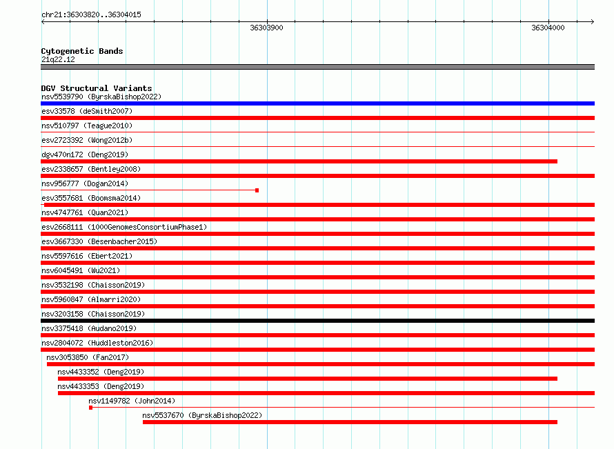Click nsv6045491 (Wu2021) label
This screenshot has height=449, width=614.
pos(81,270)
